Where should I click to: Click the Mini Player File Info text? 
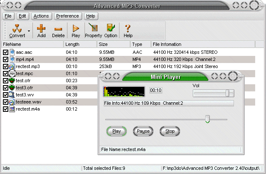click(x=144, y=103)
